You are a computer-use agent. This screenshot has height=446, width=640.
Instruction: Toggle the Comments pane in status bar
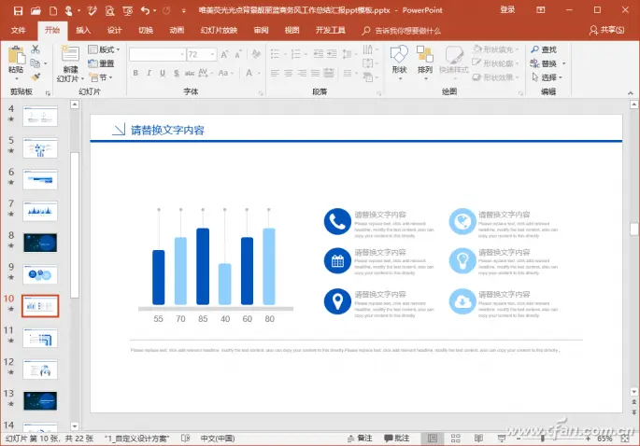point(396,438)
